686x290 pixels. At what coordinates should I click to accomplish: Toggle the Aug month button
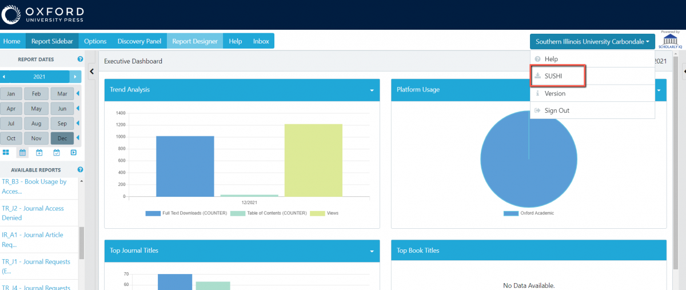pos(37,124)
